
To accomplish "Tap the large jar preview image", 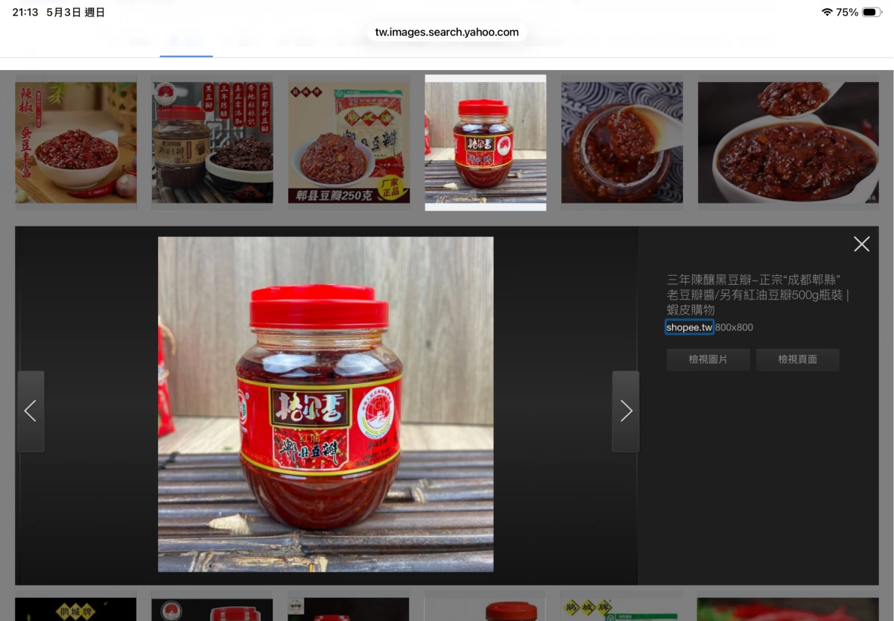I will pos(326,404).
